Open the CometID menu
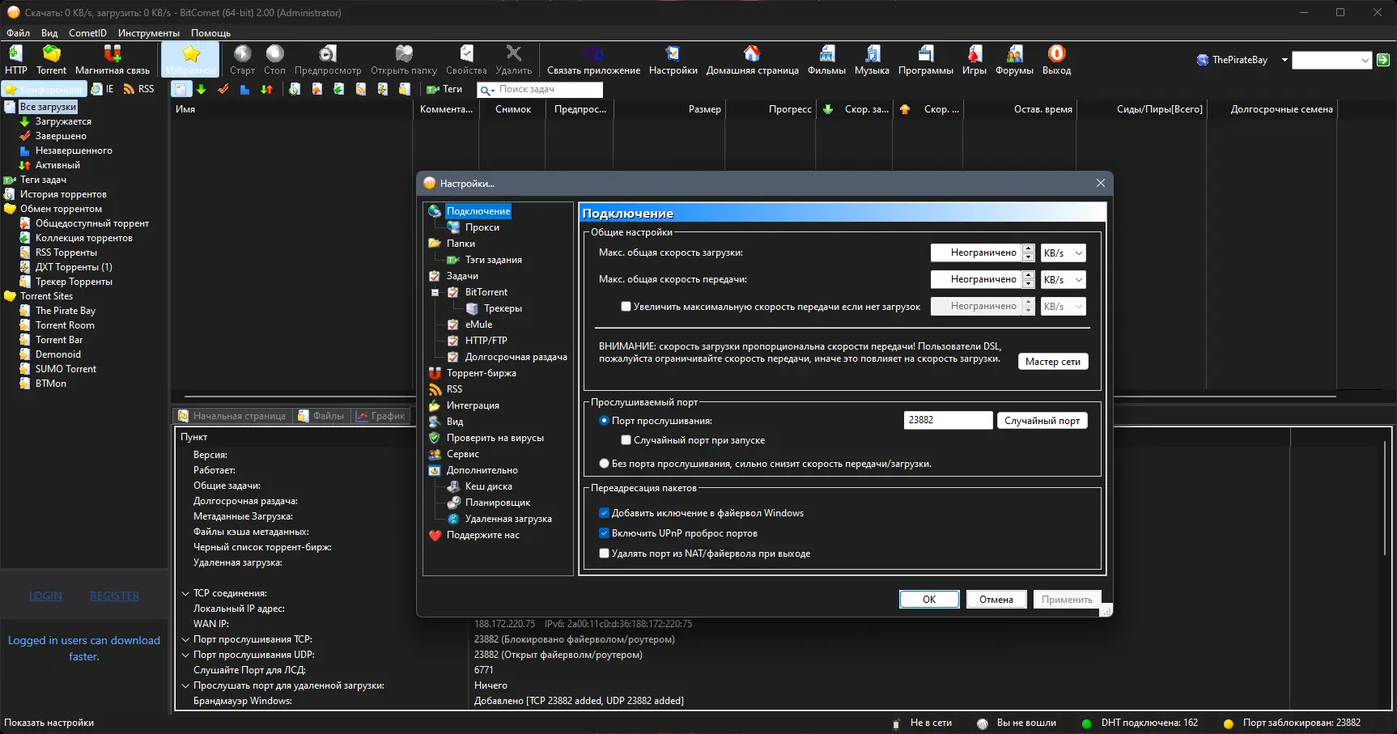Screen dimensions: 1397x734 [87, 33]
